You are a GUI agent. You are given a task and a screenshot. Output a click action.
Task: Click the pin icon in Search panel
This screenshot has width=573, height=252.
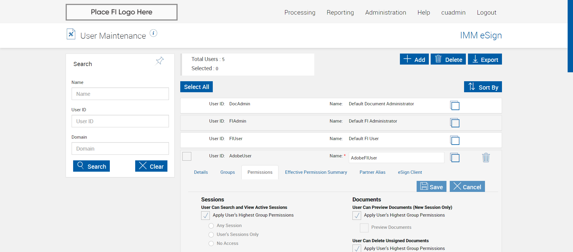[160, 61]
